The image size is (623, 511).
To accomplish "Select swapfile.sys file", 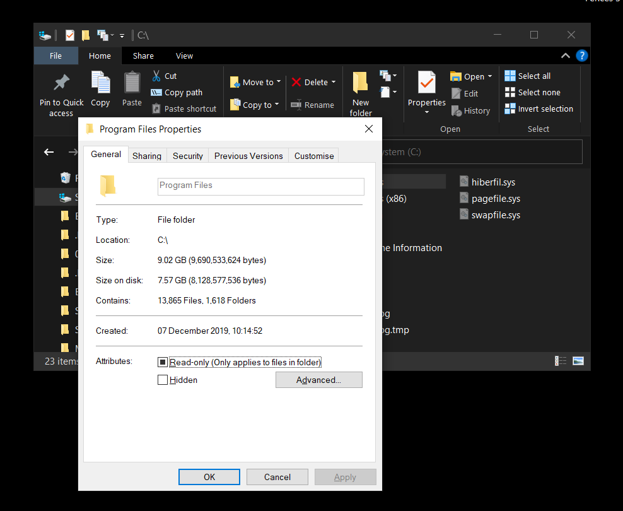I will coord(490,215).
